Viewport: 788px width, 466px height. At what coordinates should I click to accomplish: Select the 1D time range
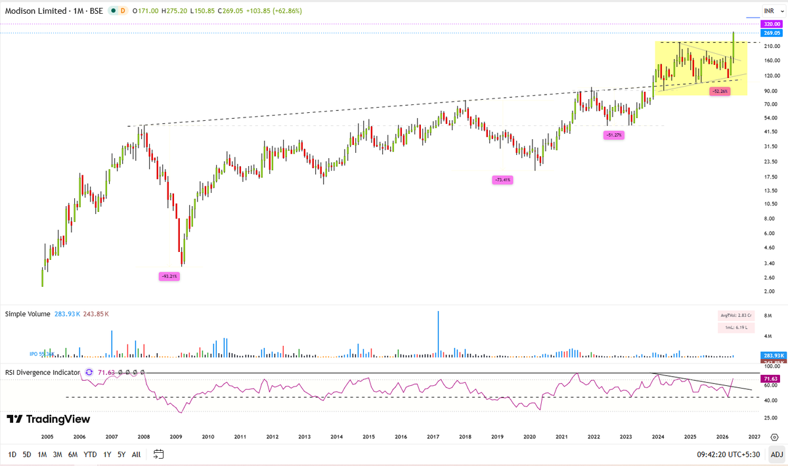point(13,454)
